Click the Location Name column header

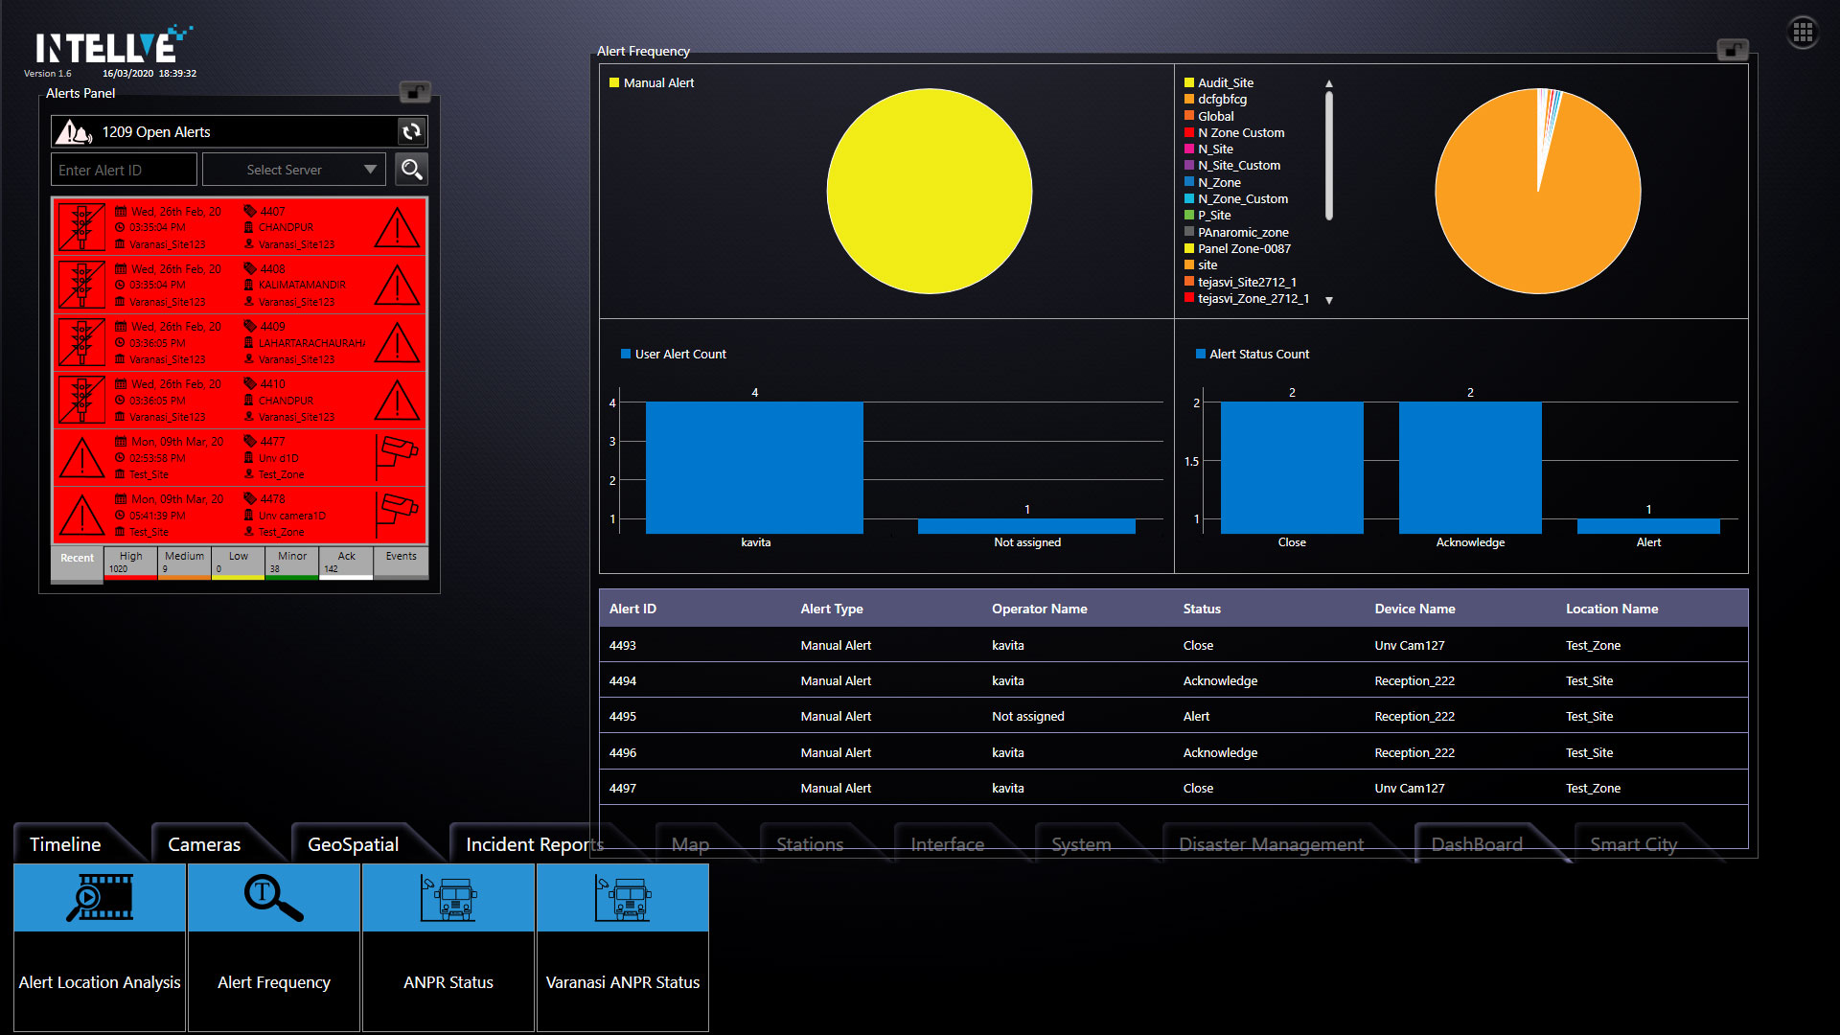click(1612, 609)
